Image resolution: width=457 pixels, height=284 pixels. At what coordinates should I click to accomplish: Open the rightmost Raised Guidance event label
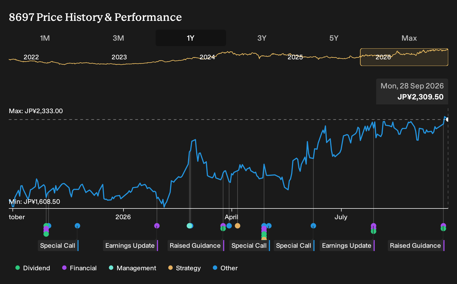point(416,246)
